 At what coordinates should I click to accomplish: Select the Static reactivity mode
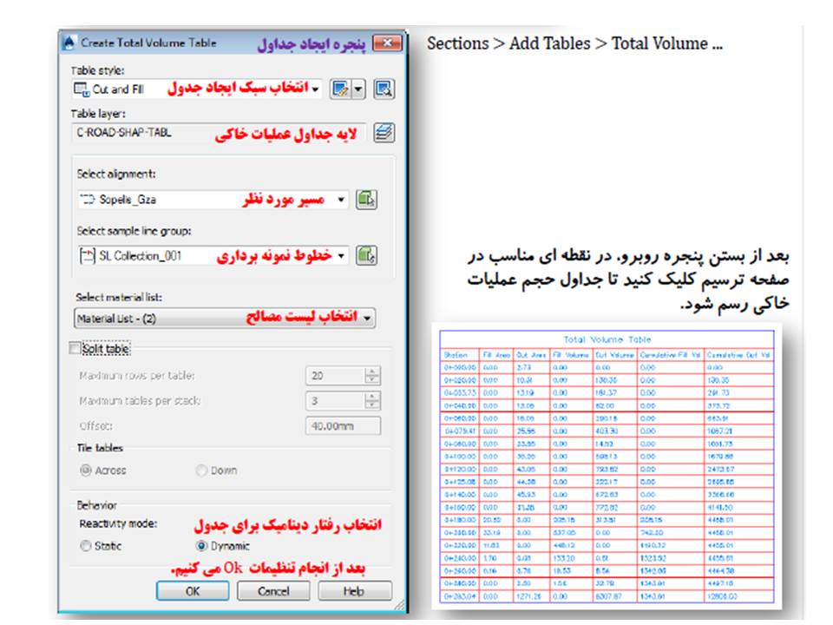(x=85, y=546)
